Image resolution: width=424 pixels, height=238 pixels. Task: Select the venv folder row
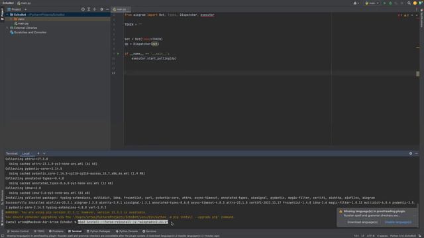[x=58, y=19]
